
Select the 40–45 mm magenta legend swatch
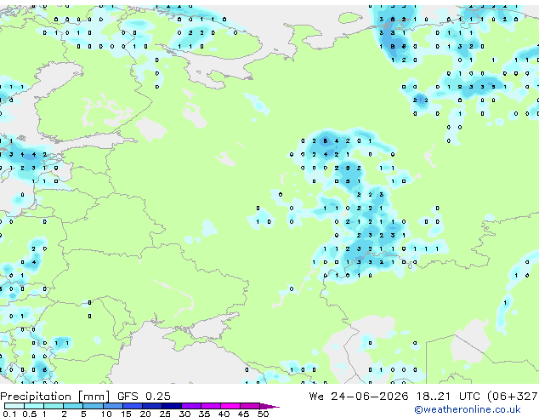(x=230, y=406)
